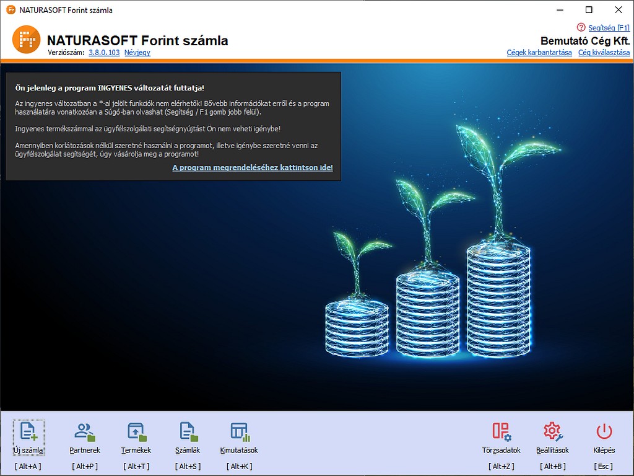This screenshot has width=634, height=476.
Task: Minimize the NATURASOFT window
Action: click(559, 10)
